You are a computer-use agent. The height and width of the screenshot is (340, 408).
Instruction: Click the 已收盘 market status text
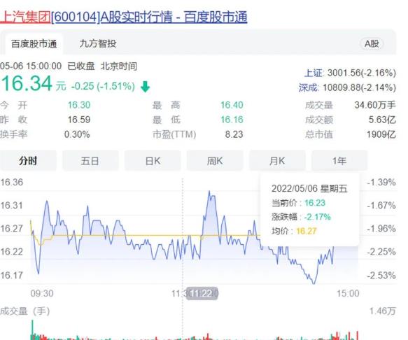point(81,66)
